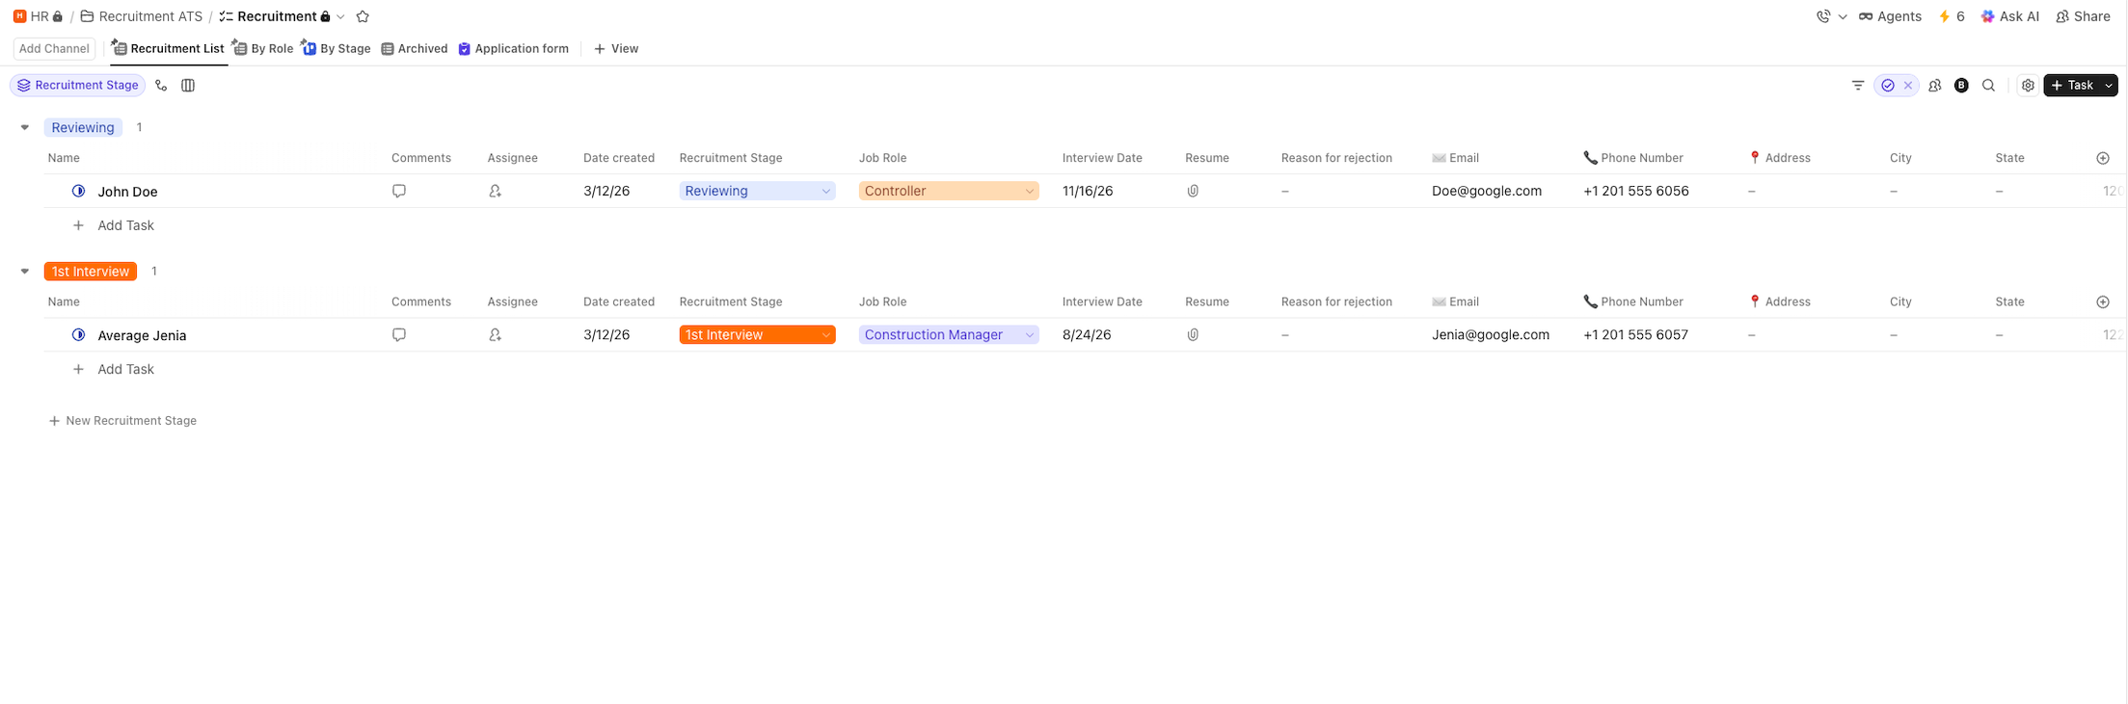Click the subtasks icon beside Recruitment Stage
The width and height of the screenshot is (2128, 704).
click(x=161, y=86)
